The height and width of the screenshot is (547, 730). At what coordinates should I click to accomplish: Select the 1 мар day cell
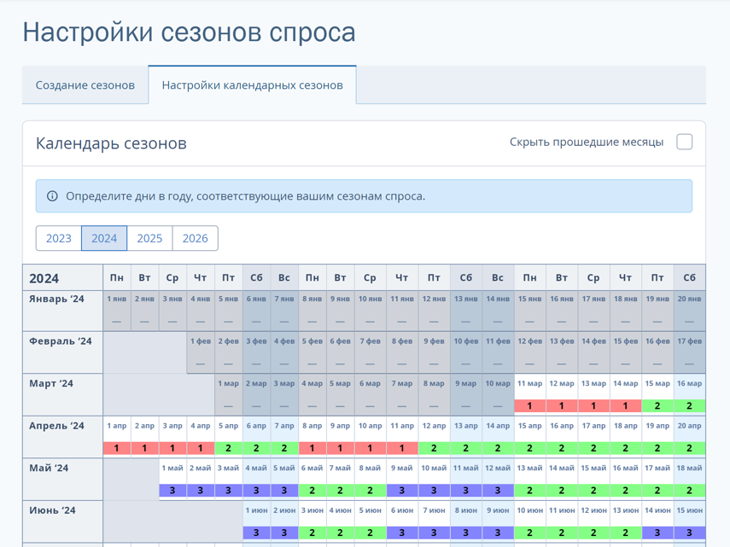229,395
